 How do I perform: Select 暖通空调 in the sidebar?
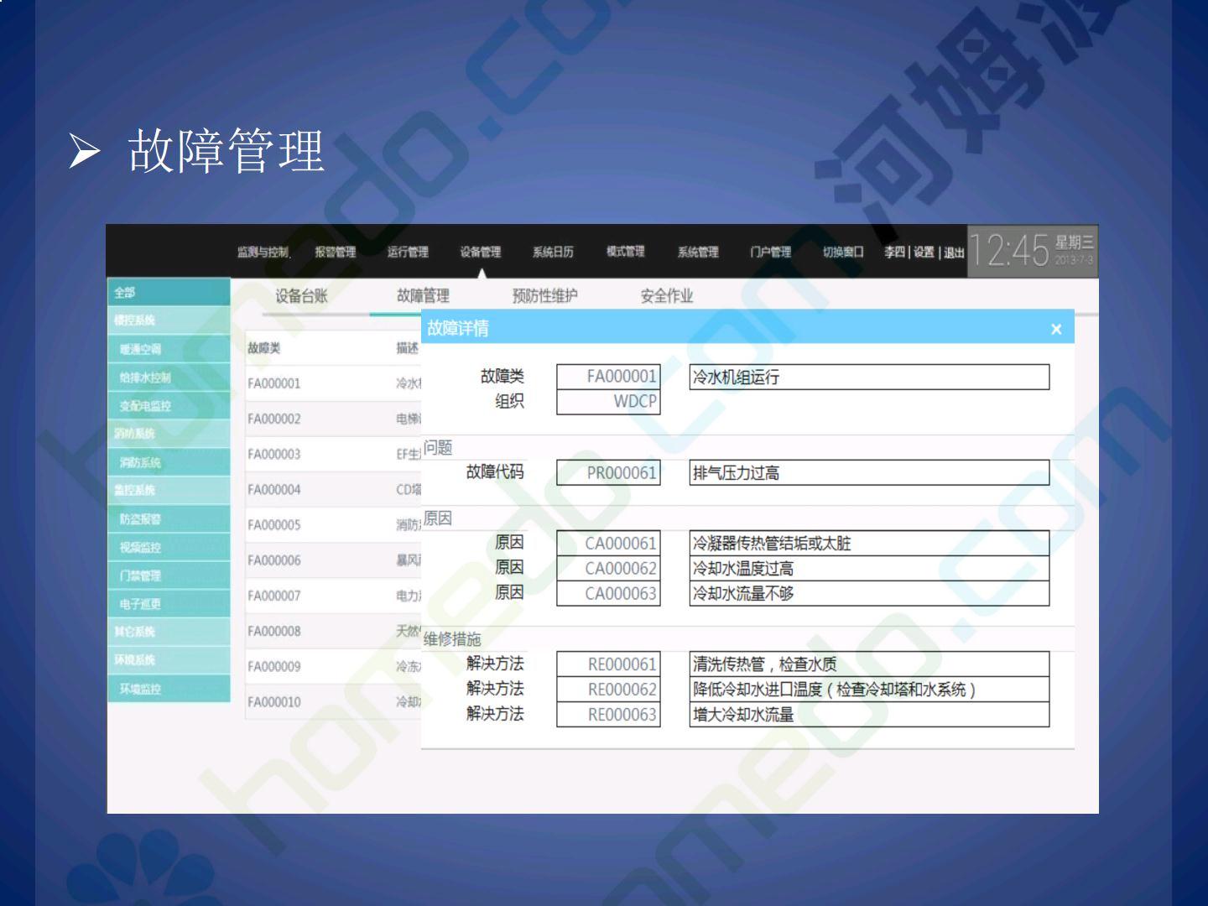click(x=169, y=349)
